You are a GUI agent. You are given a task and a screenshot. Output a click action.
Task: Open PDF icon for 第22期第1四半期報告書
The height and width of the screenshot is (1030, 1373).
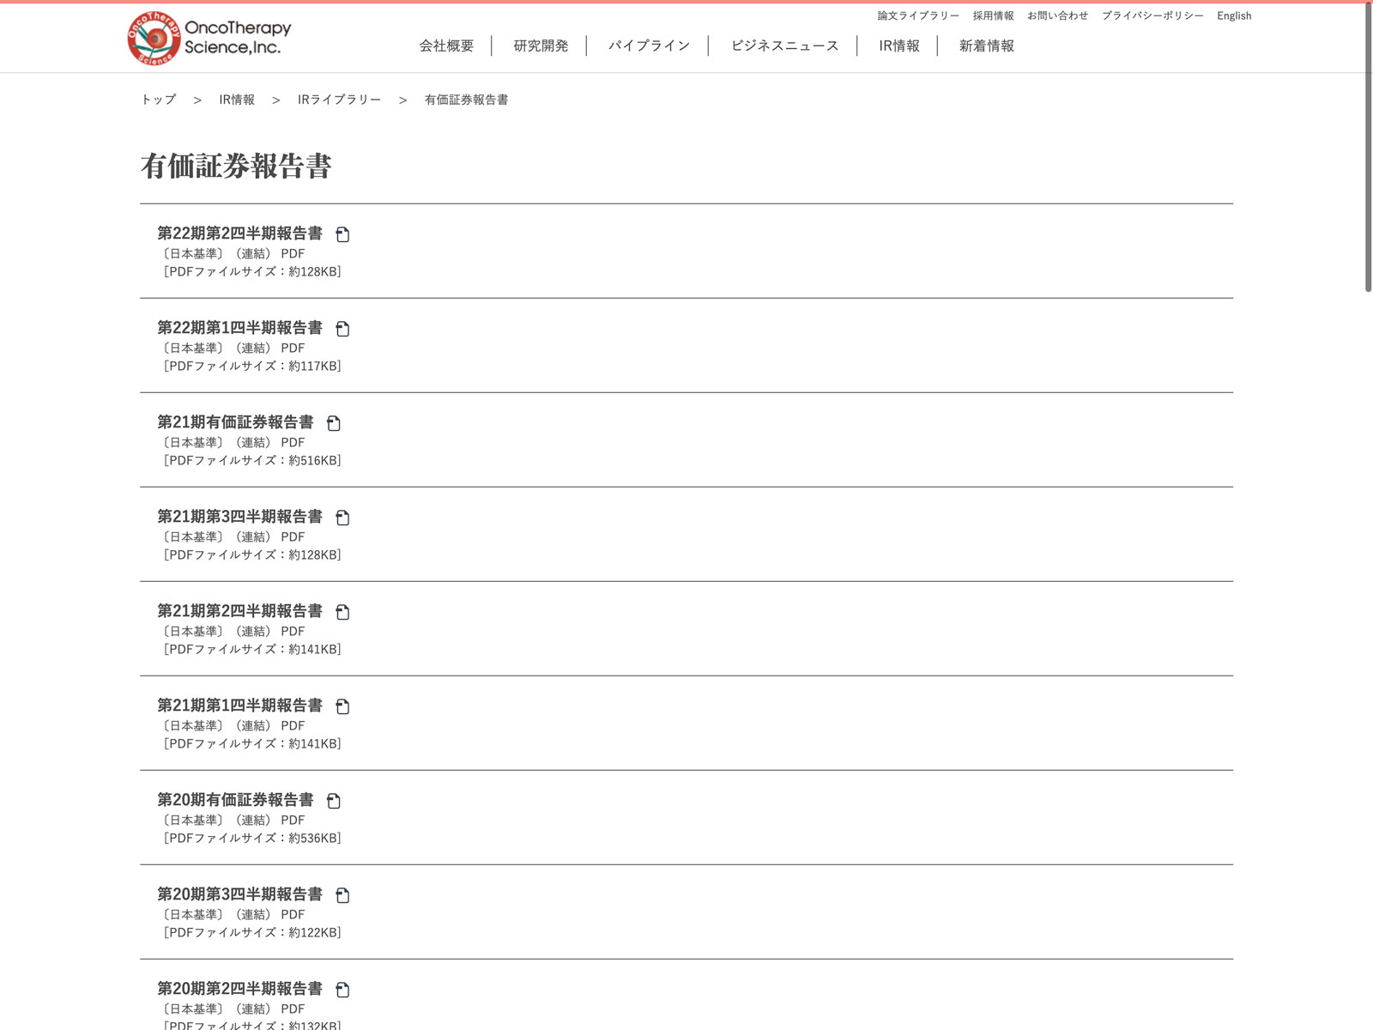click(x=342, y=329)
